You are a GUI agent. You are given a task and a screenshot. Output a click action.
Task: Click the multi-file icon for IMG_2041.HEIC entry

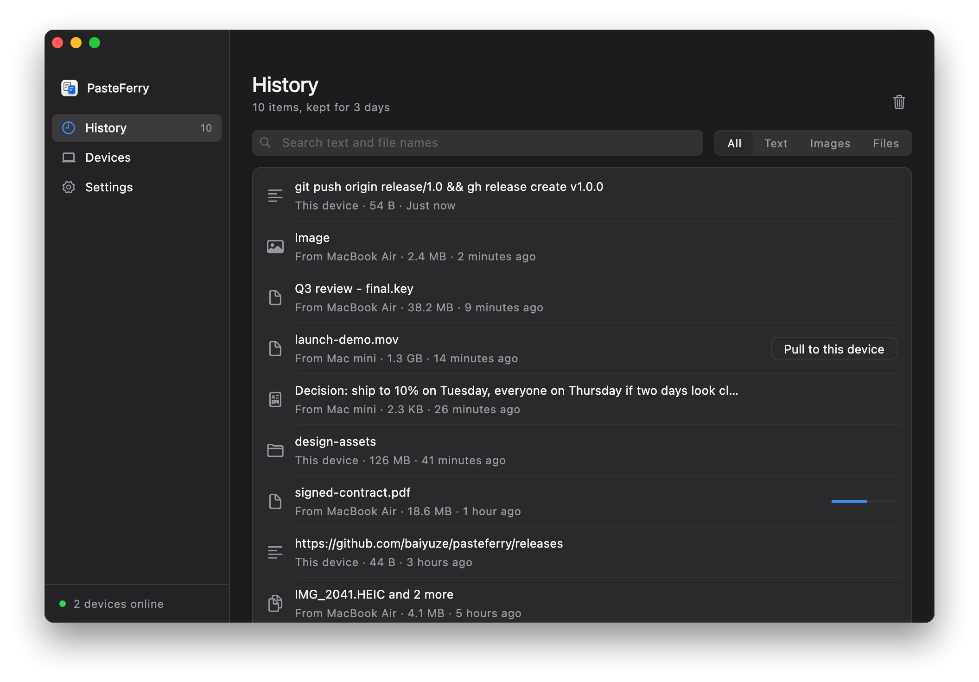[x=275, y=603]
